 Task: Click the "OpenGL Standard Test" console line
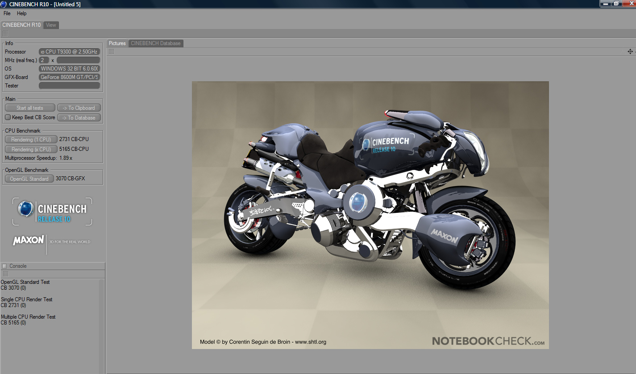pos(25,282)
